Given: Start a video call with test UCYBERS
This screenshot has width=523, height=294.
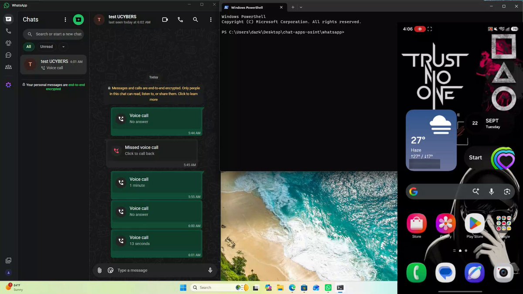Looking at the screenshot, I should click(x=165, y=20).
